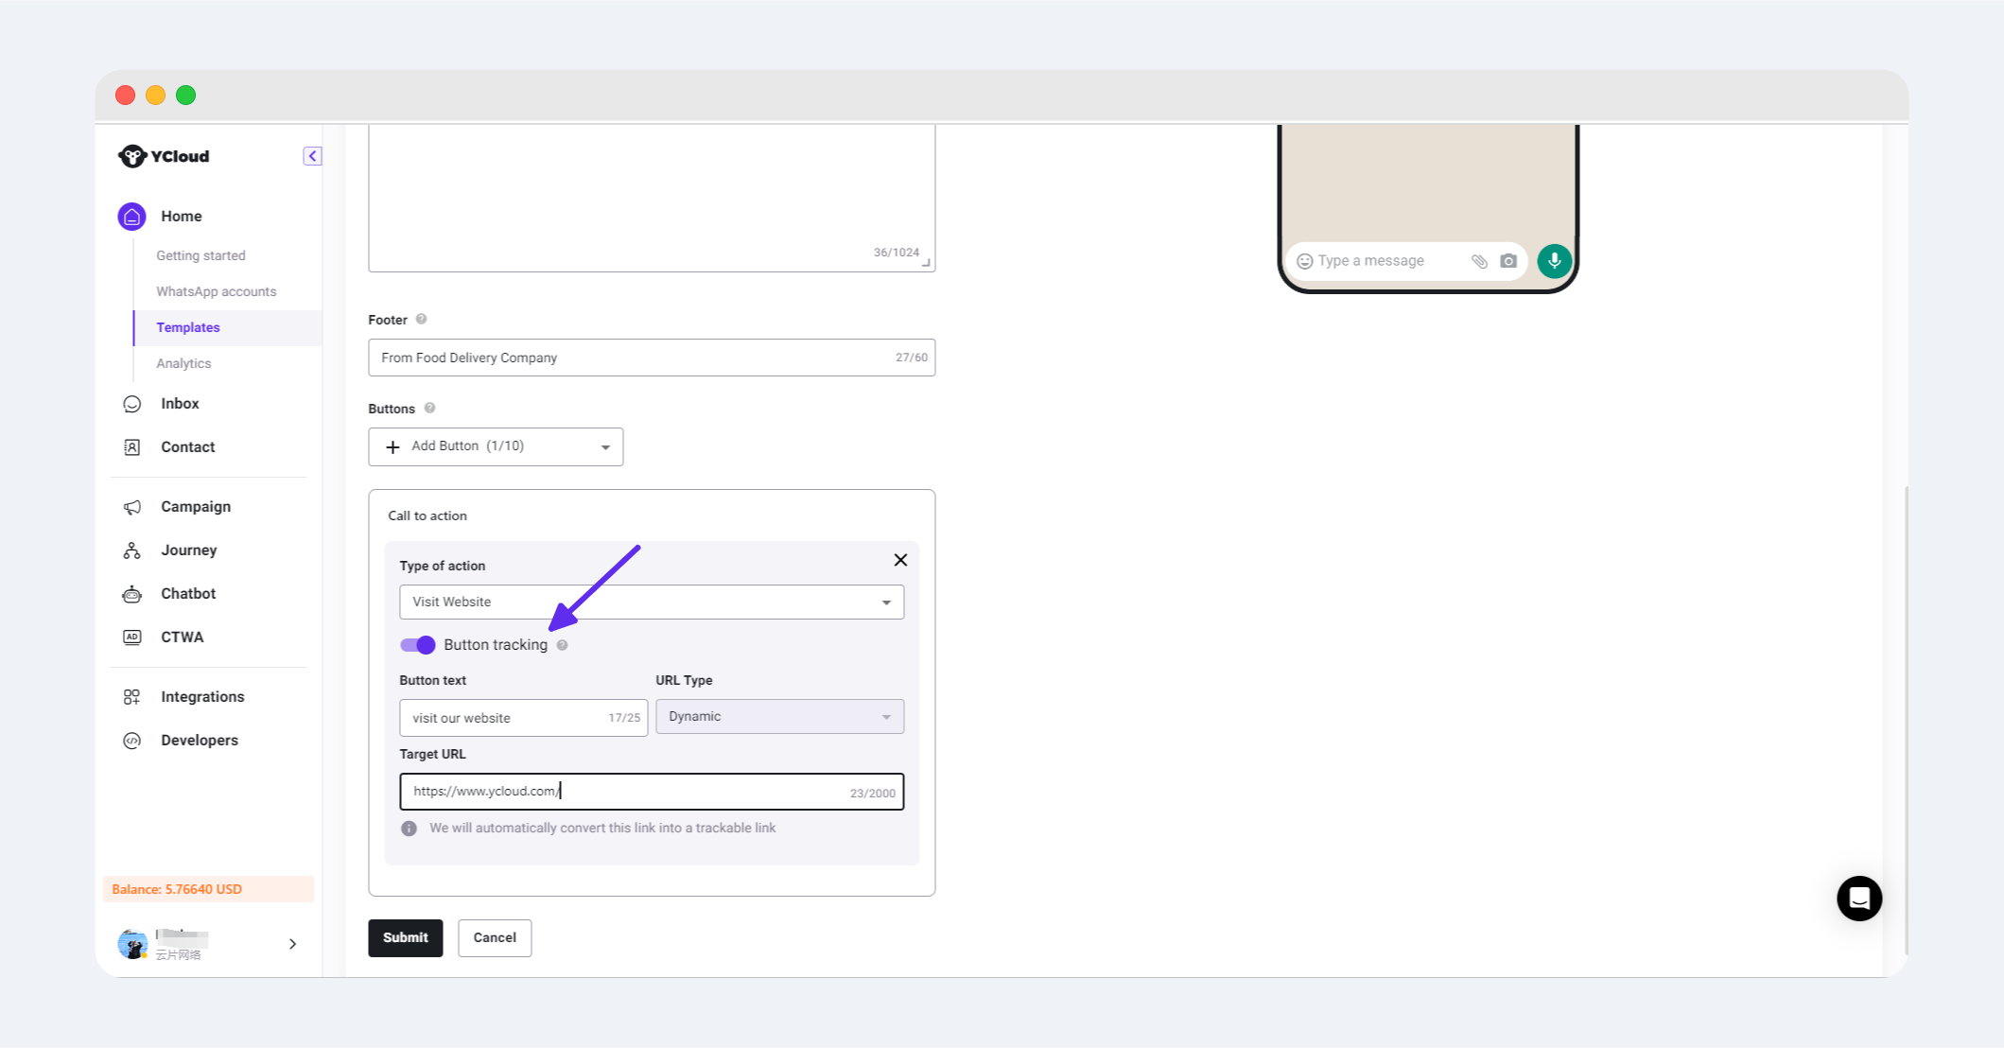Click the microphone icon in the phone preview
Image resolution: width=2004 pixels, height=1048 pixels.
click(x=1554, y=261)
